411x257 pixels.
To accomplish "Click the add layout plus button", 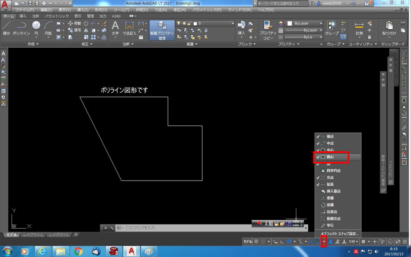I will pyautogui.click(x=76, y=234).
